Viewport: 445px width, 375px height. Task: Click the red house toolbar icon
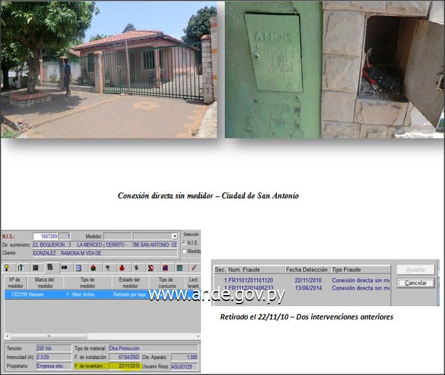tap(93, 268)
